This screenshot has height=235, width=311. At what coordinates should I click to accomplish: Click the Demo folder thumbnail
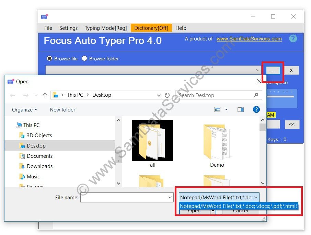point(217,142)
